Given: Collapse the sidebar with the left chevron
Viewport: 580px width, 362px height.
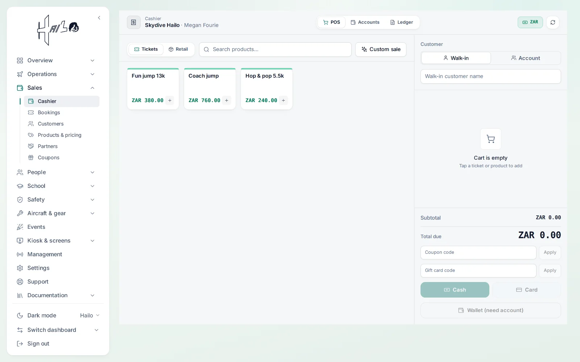Looking at the screenshot, I should tap(99, 18).
